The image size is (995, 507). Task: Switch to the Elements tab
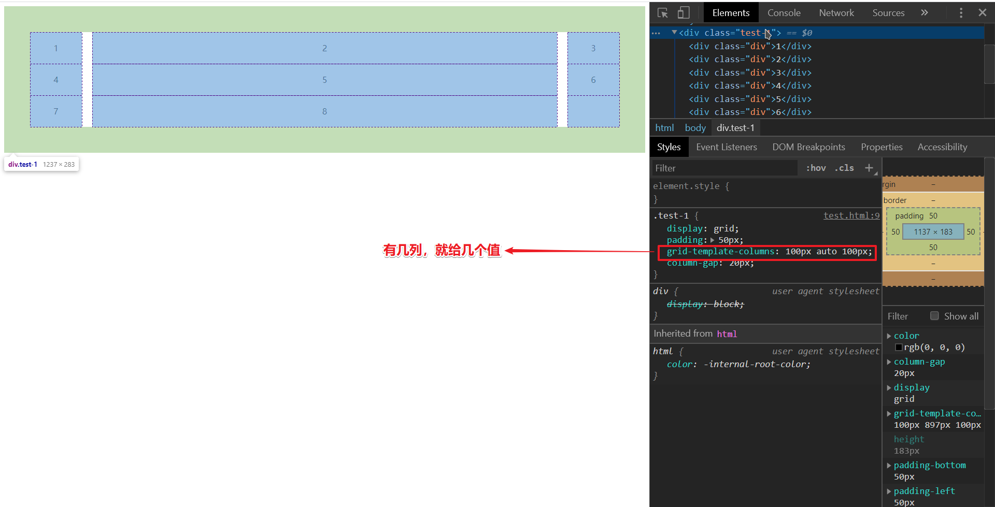(x=731, y=13)
